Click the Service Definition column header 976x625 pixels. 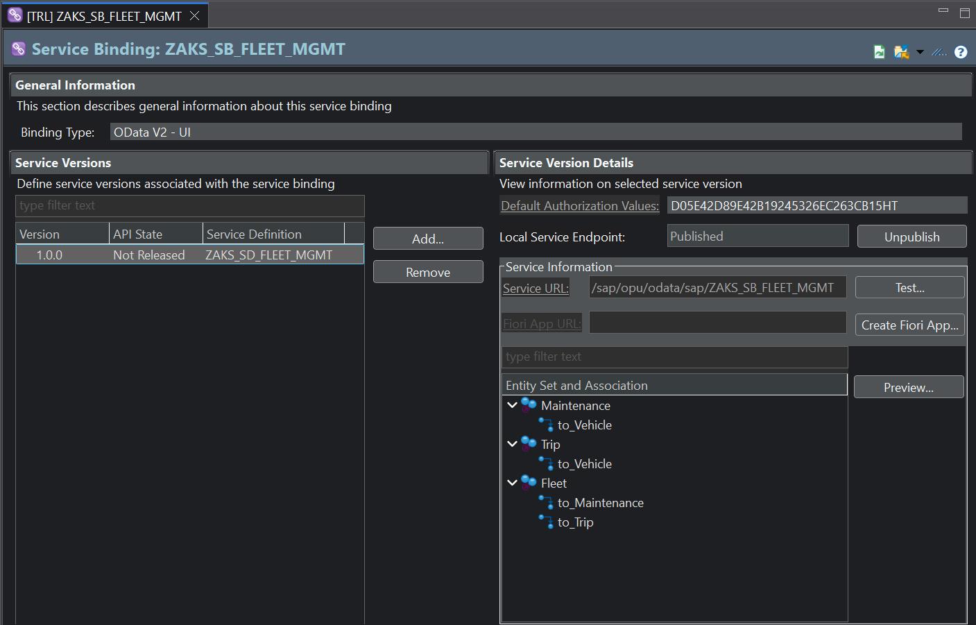click(x=273, y=234)
